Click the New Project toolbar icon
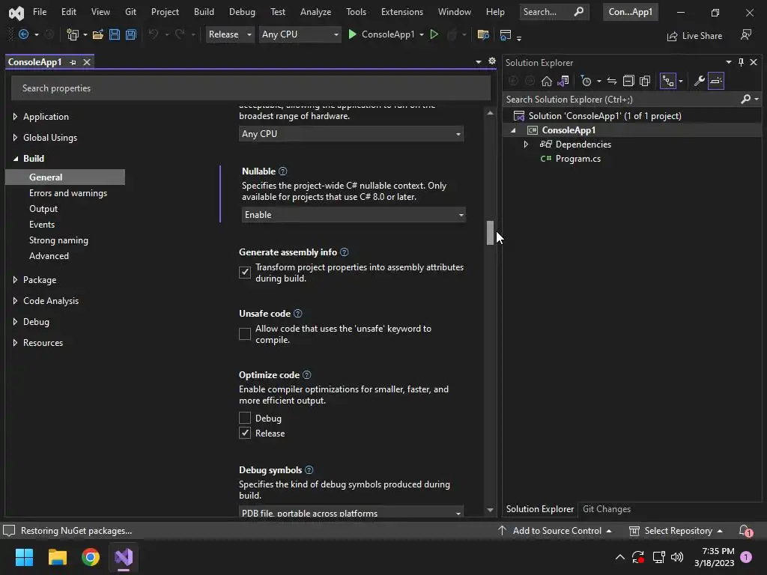767x575 pixels. pyautogui.click(x=73, y=34)
